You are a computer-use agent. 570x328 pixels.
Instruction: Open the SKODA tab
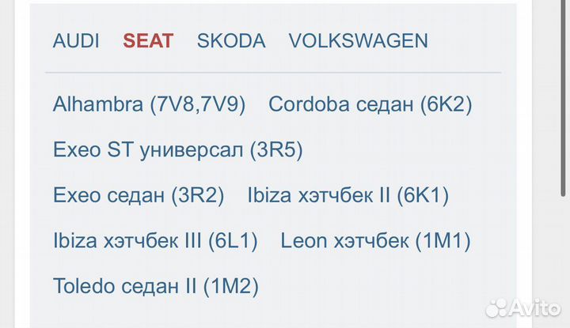(x=231, y=41)
